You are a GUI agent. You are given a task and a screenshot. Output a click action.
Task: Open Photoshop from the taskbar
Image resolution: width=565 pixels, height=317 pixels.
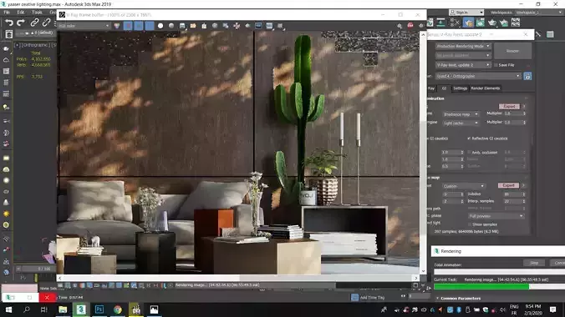pos(99,309)
